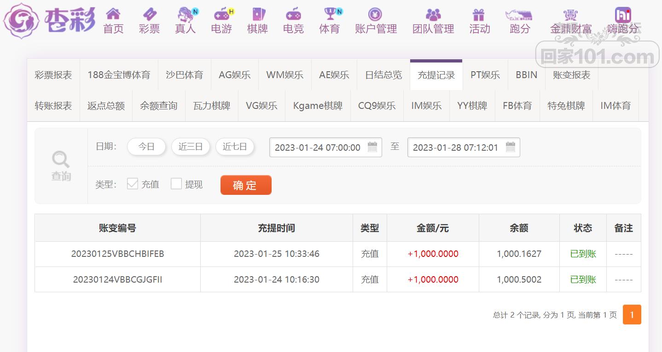Click the time 2023-01-24 10:16:30
This screenshot has width=662, height=352.
[x=277, y=279]
